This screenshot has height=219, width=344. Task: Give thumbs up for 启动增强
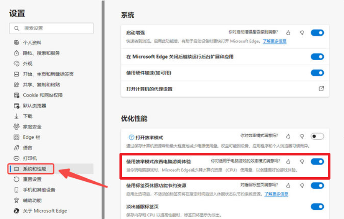tap(288, 33)
